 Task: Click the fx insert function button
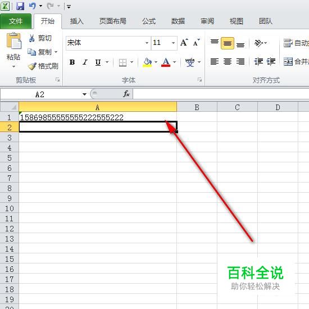[126, 94]
